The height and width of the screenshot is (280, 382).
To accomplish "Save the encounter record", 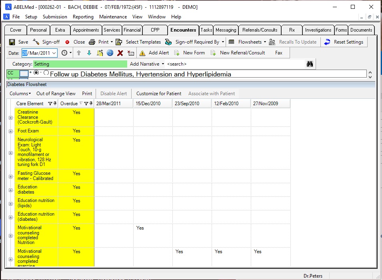I will (19, 42).
